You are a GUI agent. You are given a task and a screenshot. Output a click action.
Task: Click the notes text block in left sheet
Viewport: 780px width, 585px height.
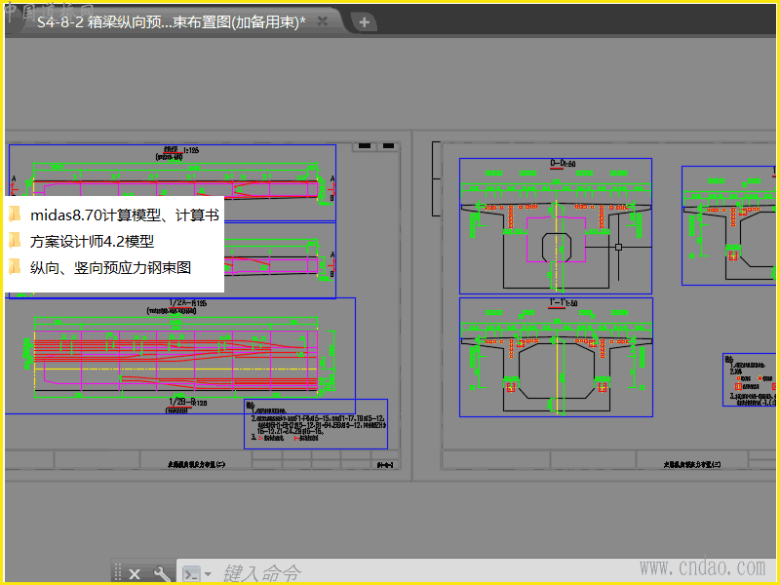(315, 423)
